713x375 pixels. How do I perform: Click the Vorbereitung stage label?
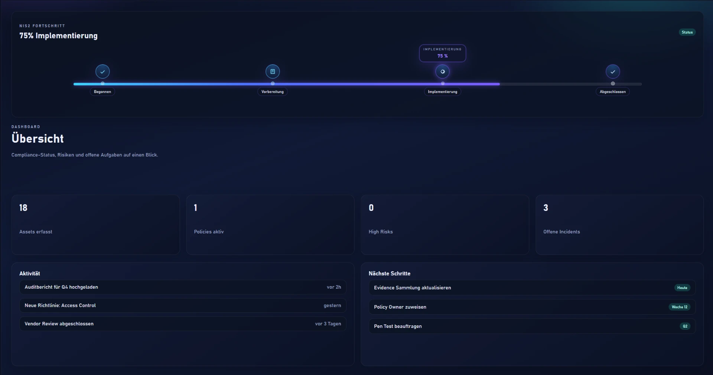(x=273, y=92)
